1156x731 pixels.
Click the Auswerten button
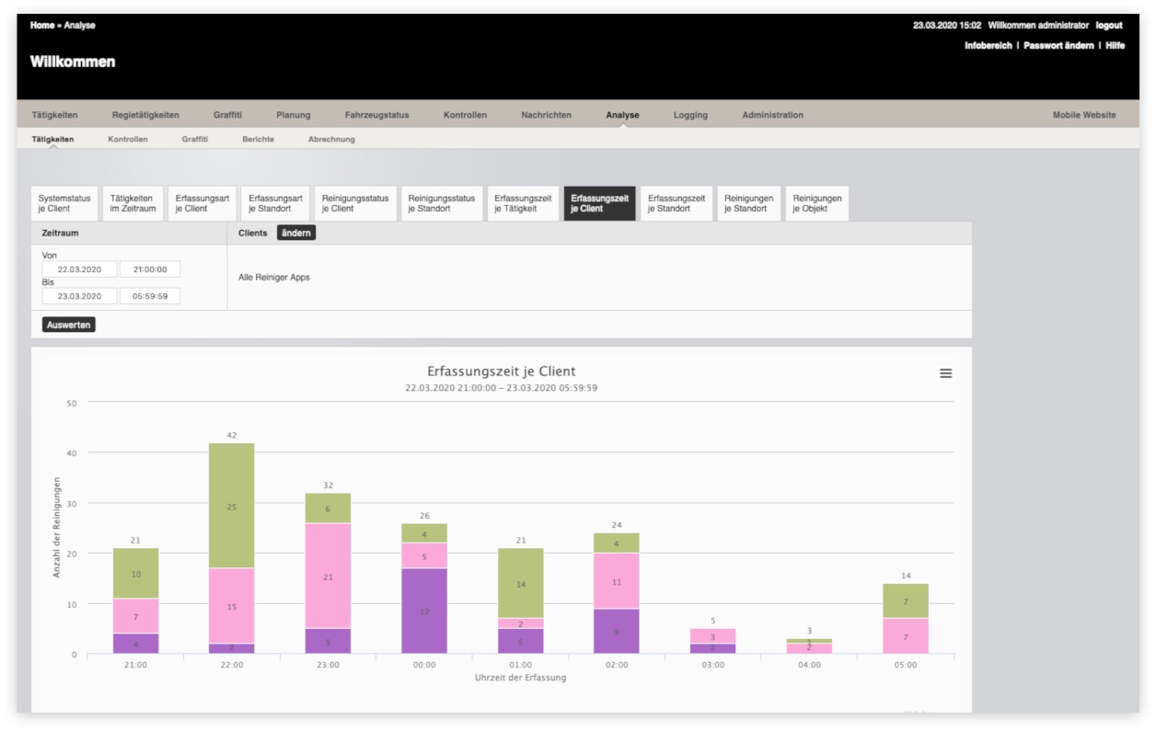(69, 325)
